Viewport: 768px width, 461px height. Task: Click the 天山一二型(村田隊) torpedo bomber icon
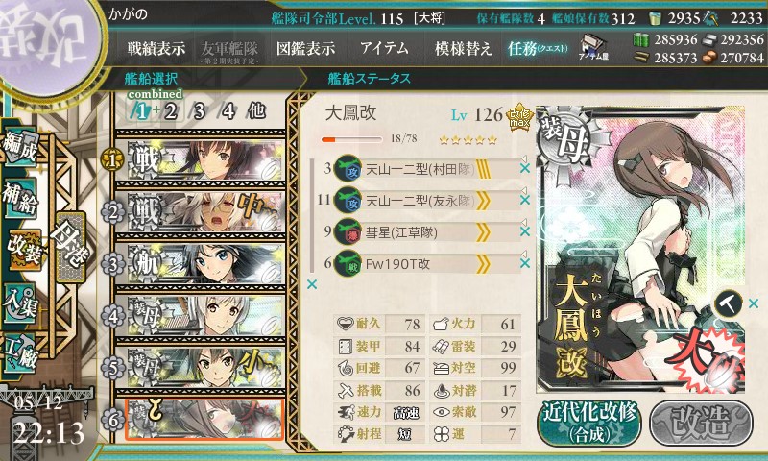point(348,169)
